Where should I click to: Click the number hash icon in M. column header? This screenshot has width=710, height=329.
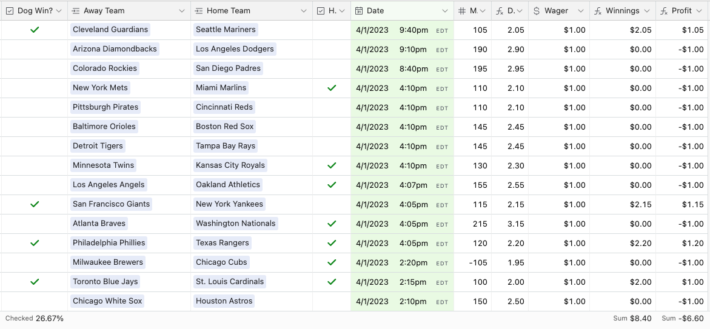(x=462, y=11)
